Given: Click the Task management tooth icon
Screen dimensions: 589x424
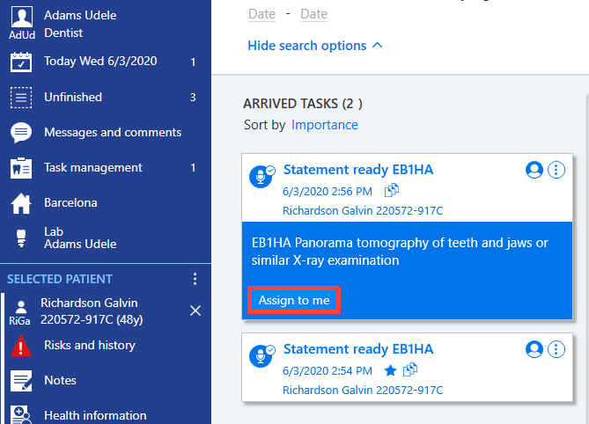Looking at the screenshot, I should [21, 168].
